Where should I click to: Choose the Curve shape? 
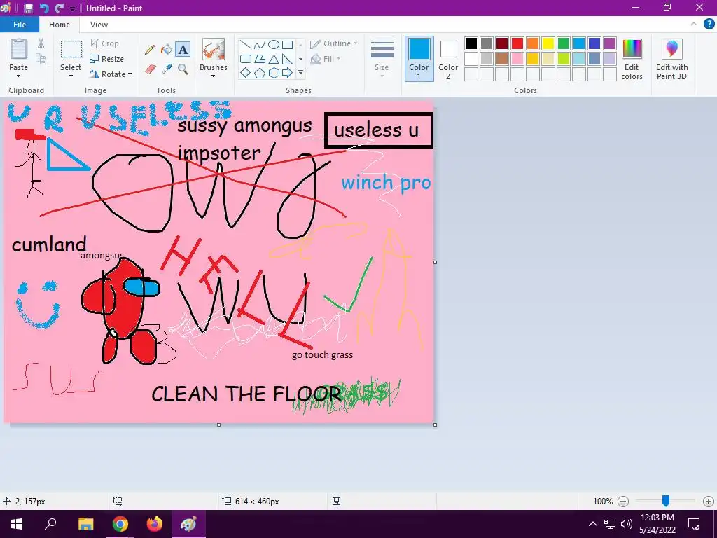[x=260, y=44]
